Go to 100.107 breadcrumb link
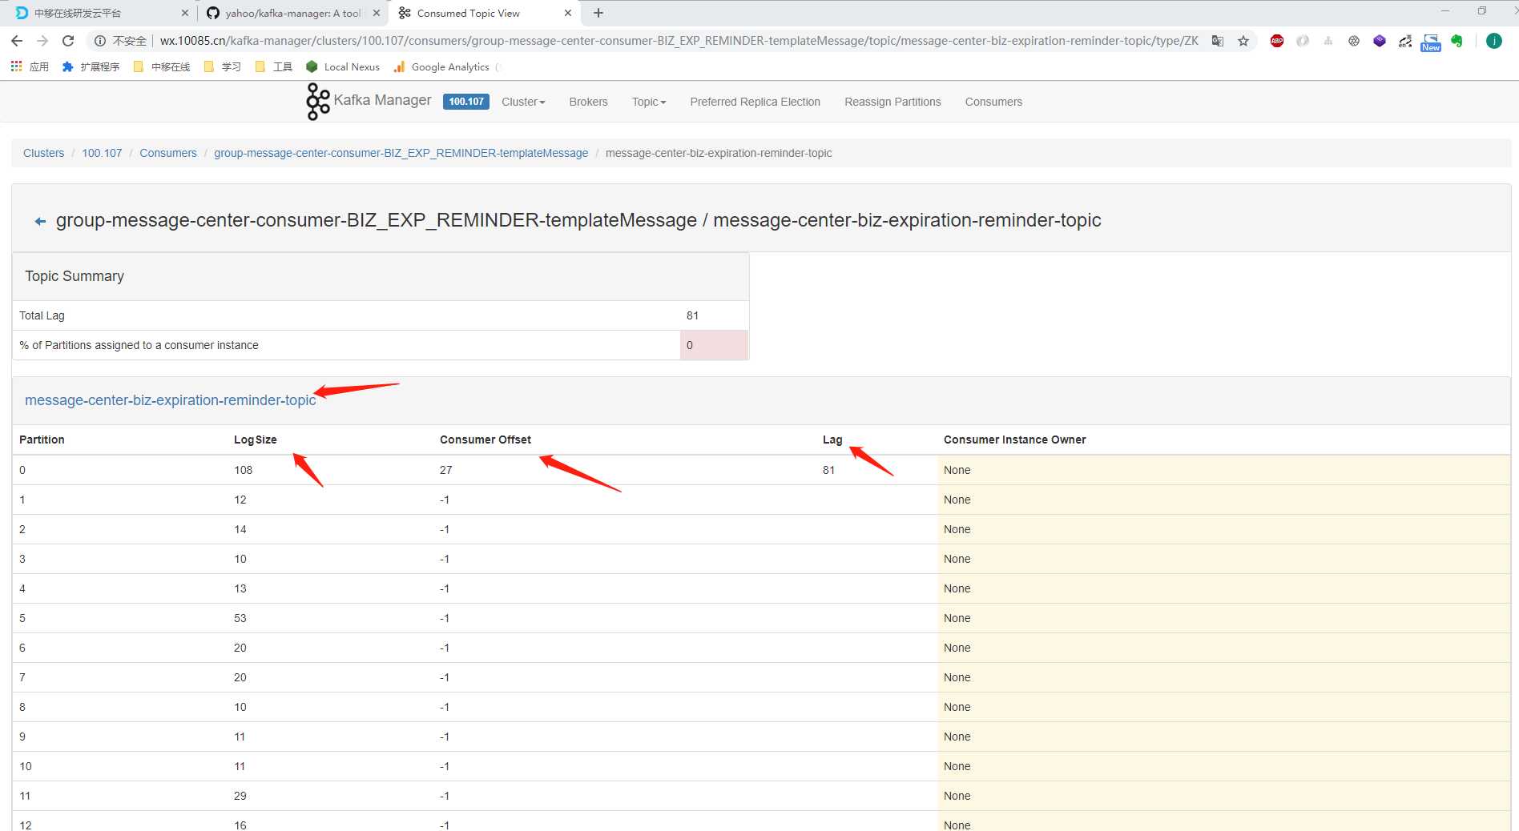 [x=102, y=153]
